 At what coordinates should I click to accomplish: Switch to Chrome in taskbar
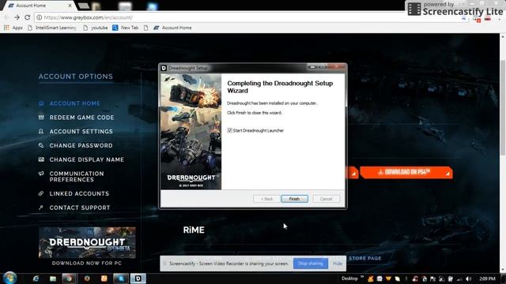coord(69,278)
